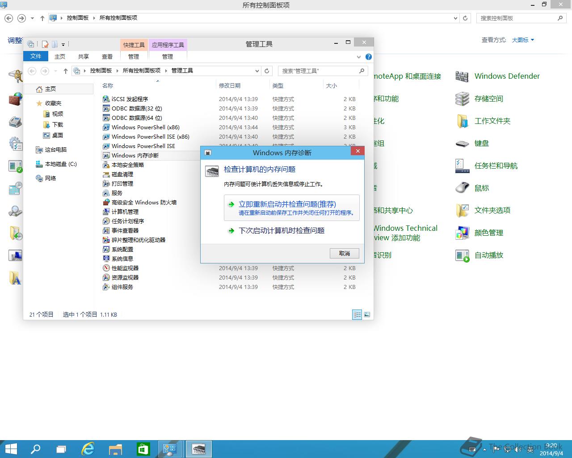Screen dimensions: 572x458
Task: Go up one level in 管理工具
Action: pos(66,71)
